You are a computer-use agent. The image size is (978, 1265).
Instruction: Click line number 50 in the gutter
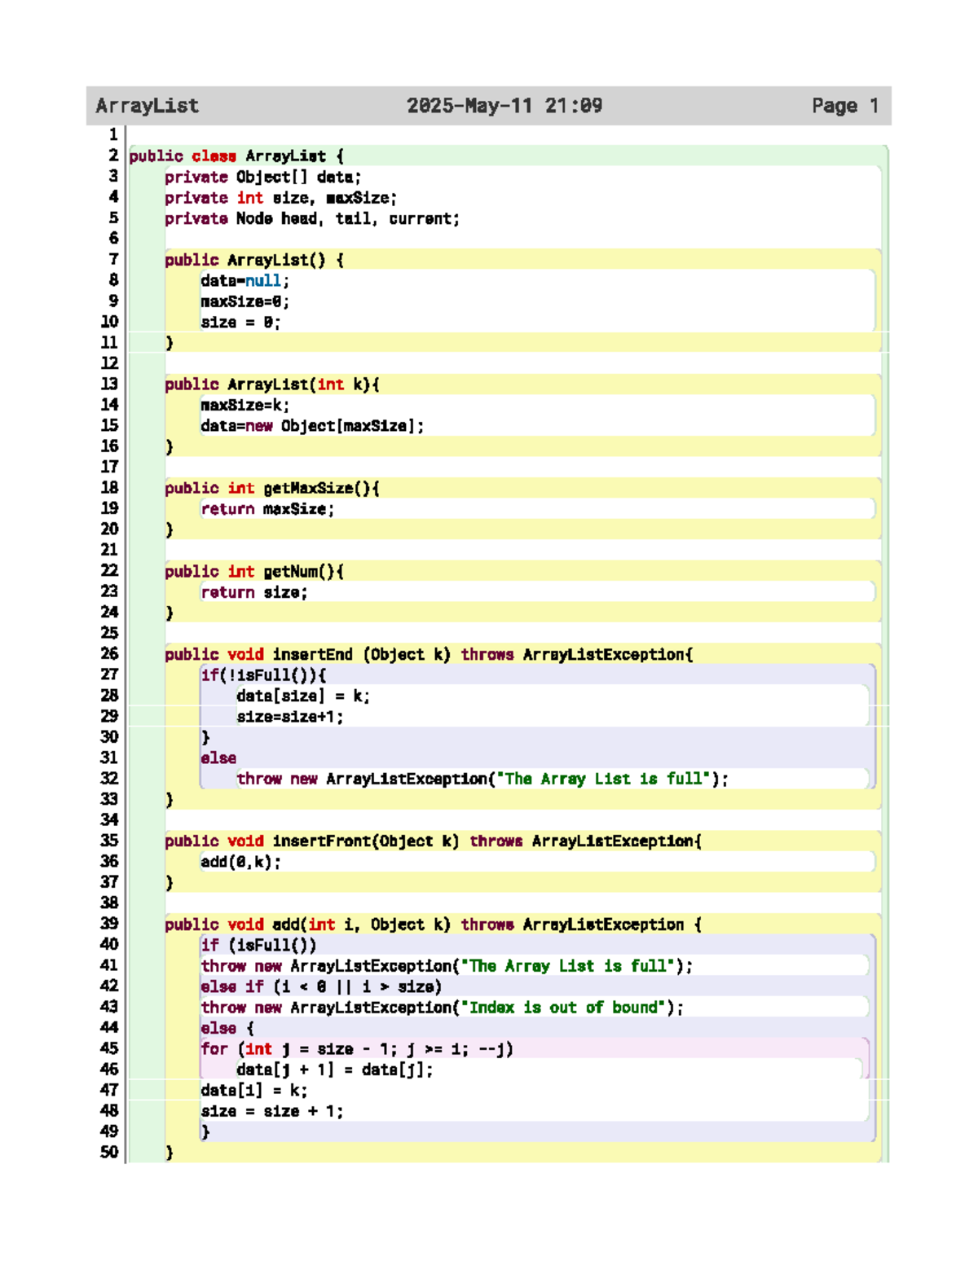coord(109,1153)
